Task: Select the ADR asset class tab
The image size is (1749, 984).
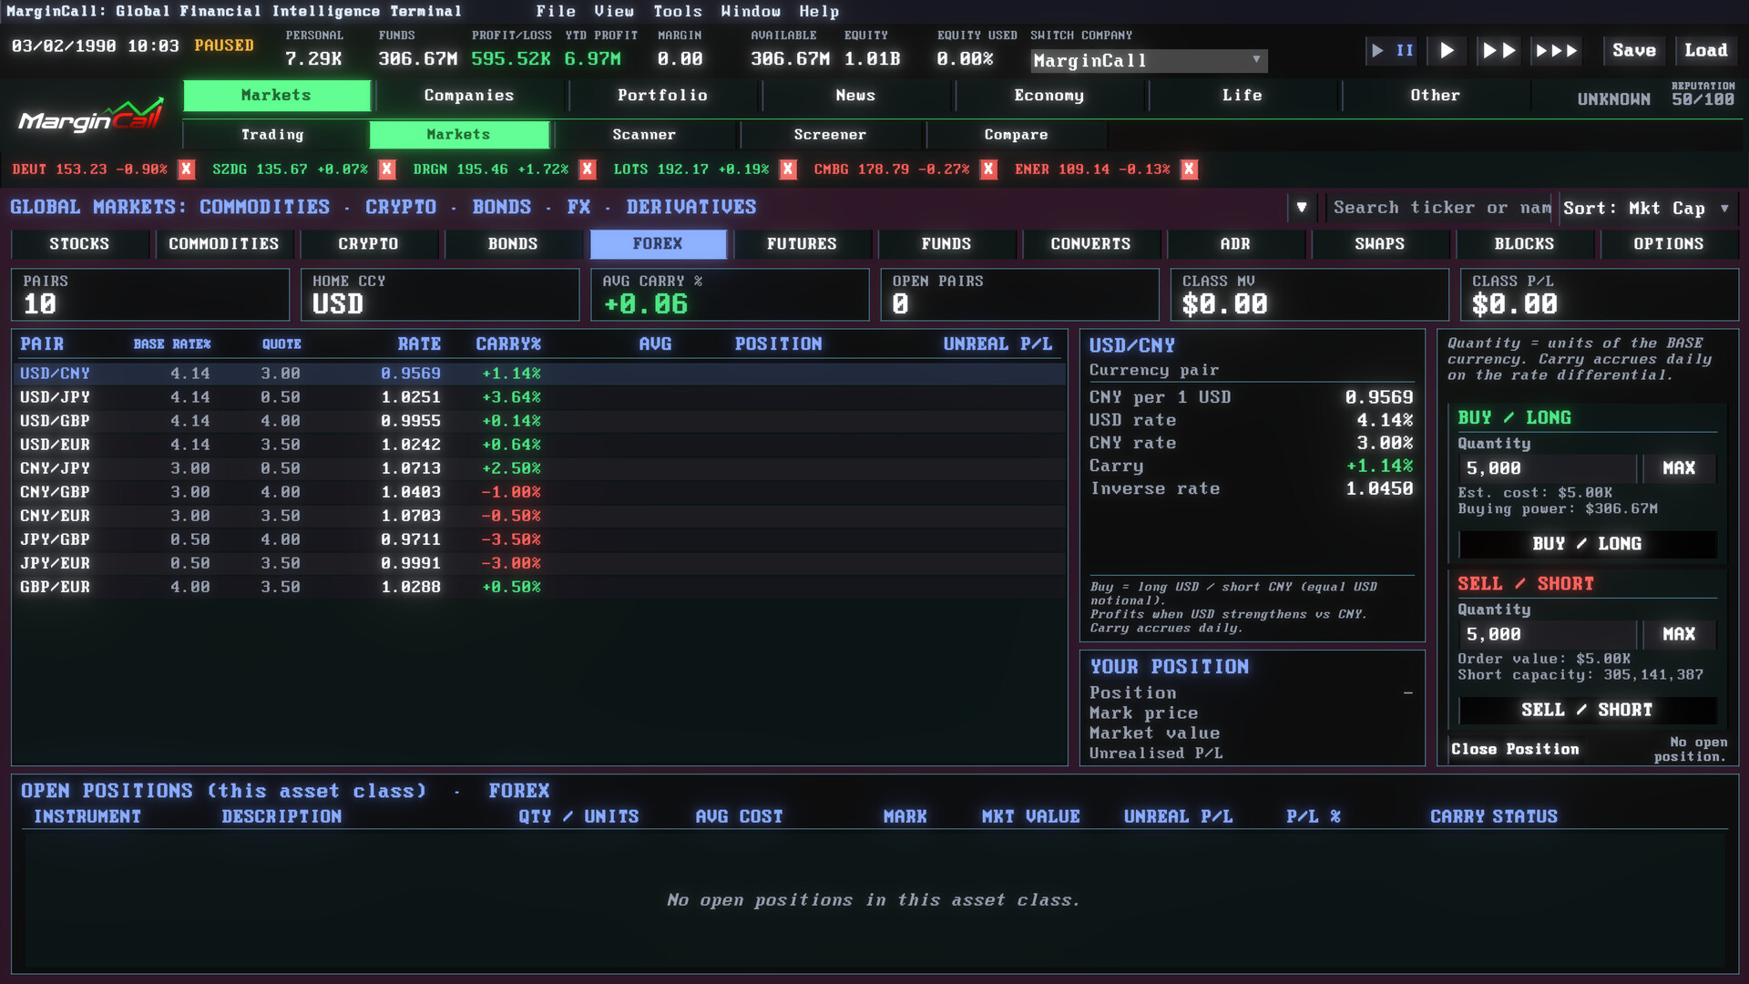Action: (x=1235, y=244)
